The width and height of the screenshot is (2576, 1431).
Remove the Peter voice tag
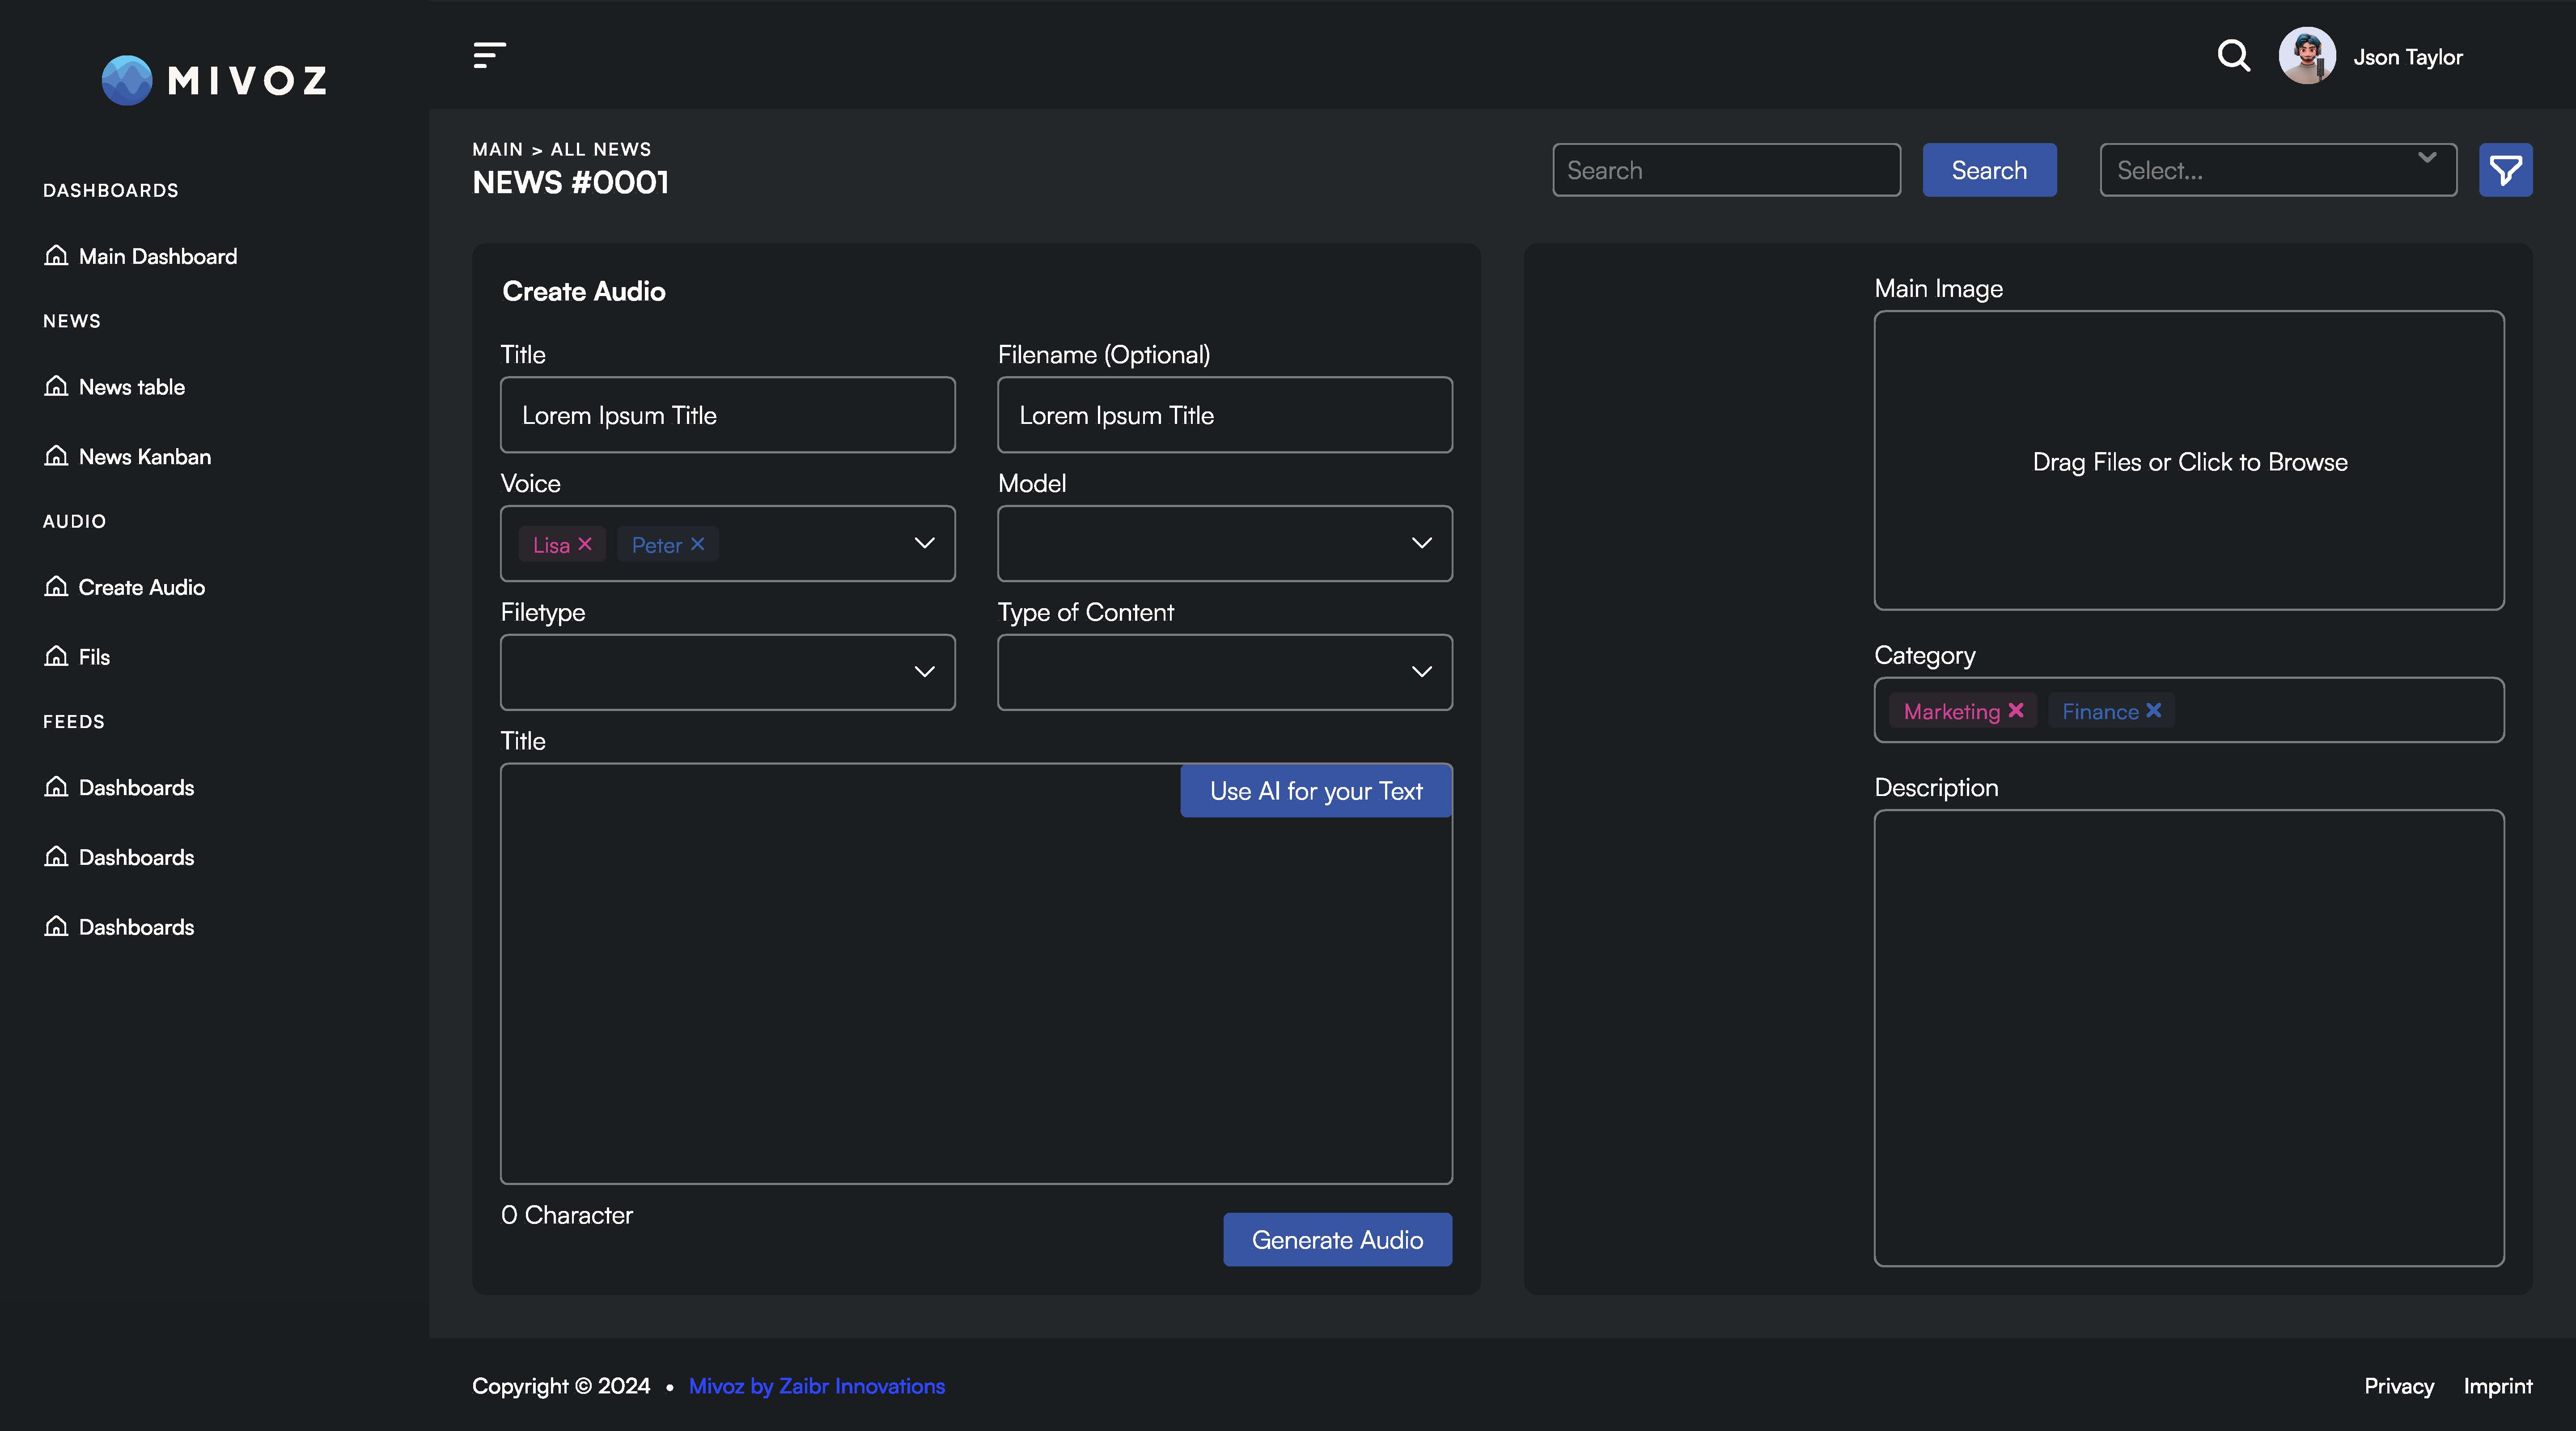point(697,544)
